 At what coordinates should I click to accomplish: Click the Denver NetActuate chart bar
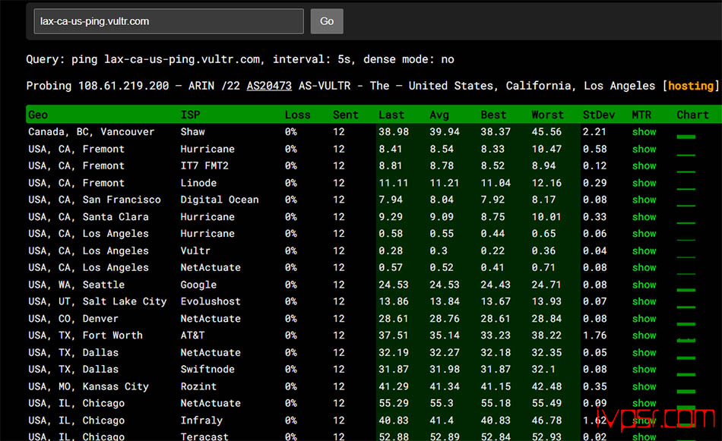(x=686, y=323)
